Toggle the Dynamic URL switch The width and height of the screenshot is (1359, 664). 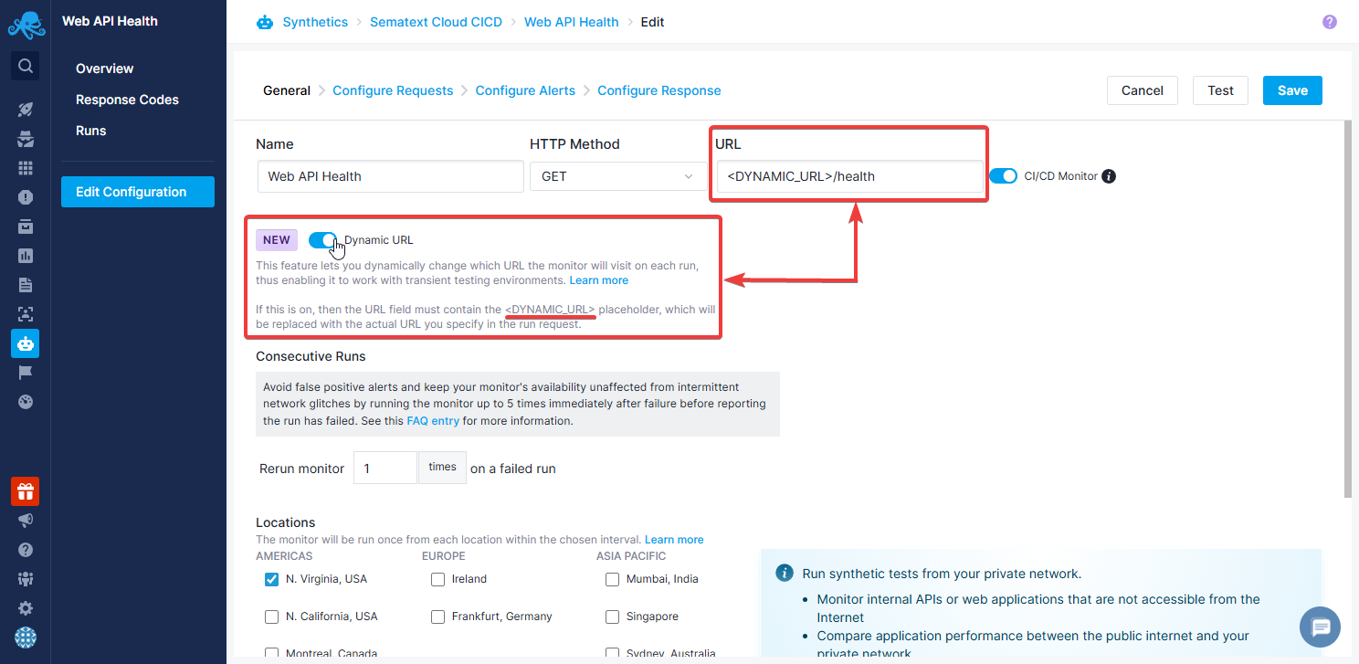[323, 240]
